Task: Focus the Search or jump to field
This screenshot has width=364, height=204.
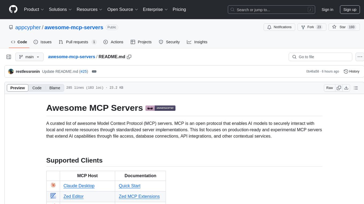Action: pyautogui.click(x=272, y=10)
